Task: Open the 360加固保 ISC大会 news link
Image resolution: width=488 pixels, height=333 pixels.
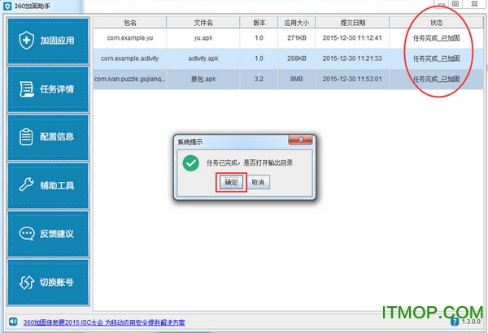Action: click(104, 322)
